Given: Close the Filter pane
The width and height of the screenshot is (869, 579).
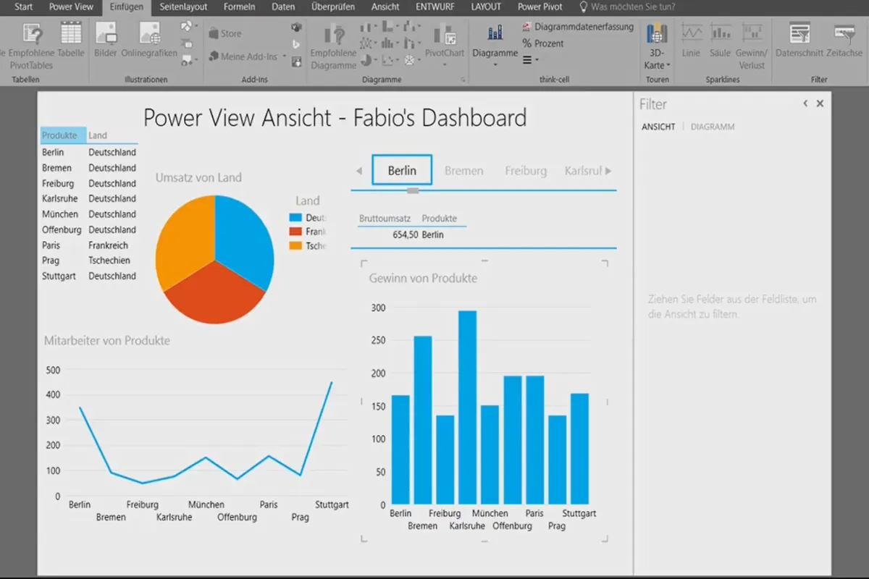Looking at the screenshot, I should [x=820, y=103].
